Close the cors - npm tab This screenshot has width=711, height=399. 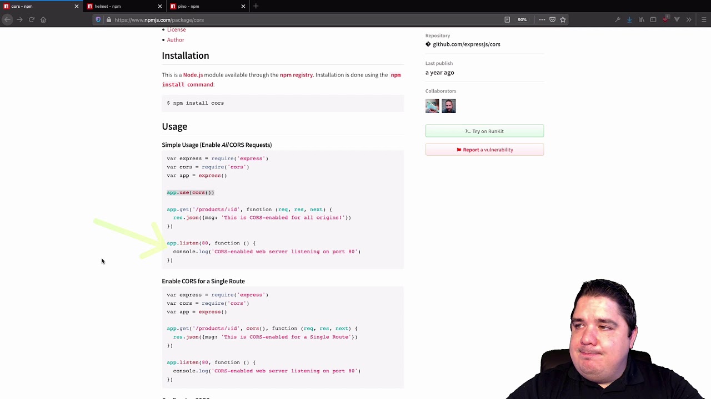(x=77, y=6)
